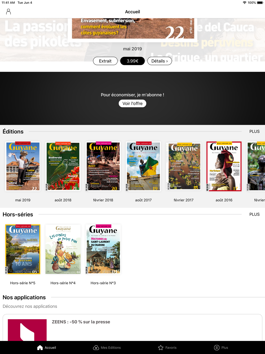
Task: Show more Éditions with PLUS
Action: (254, 131)
